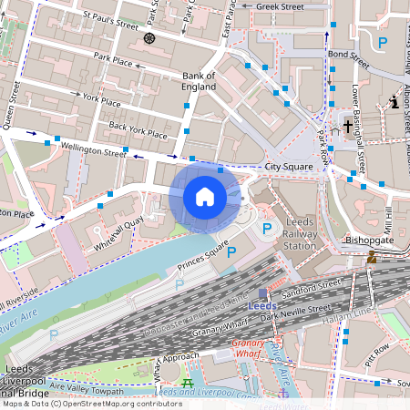
Task: Click the shelter icon beside the church
Action: point(335,131)
